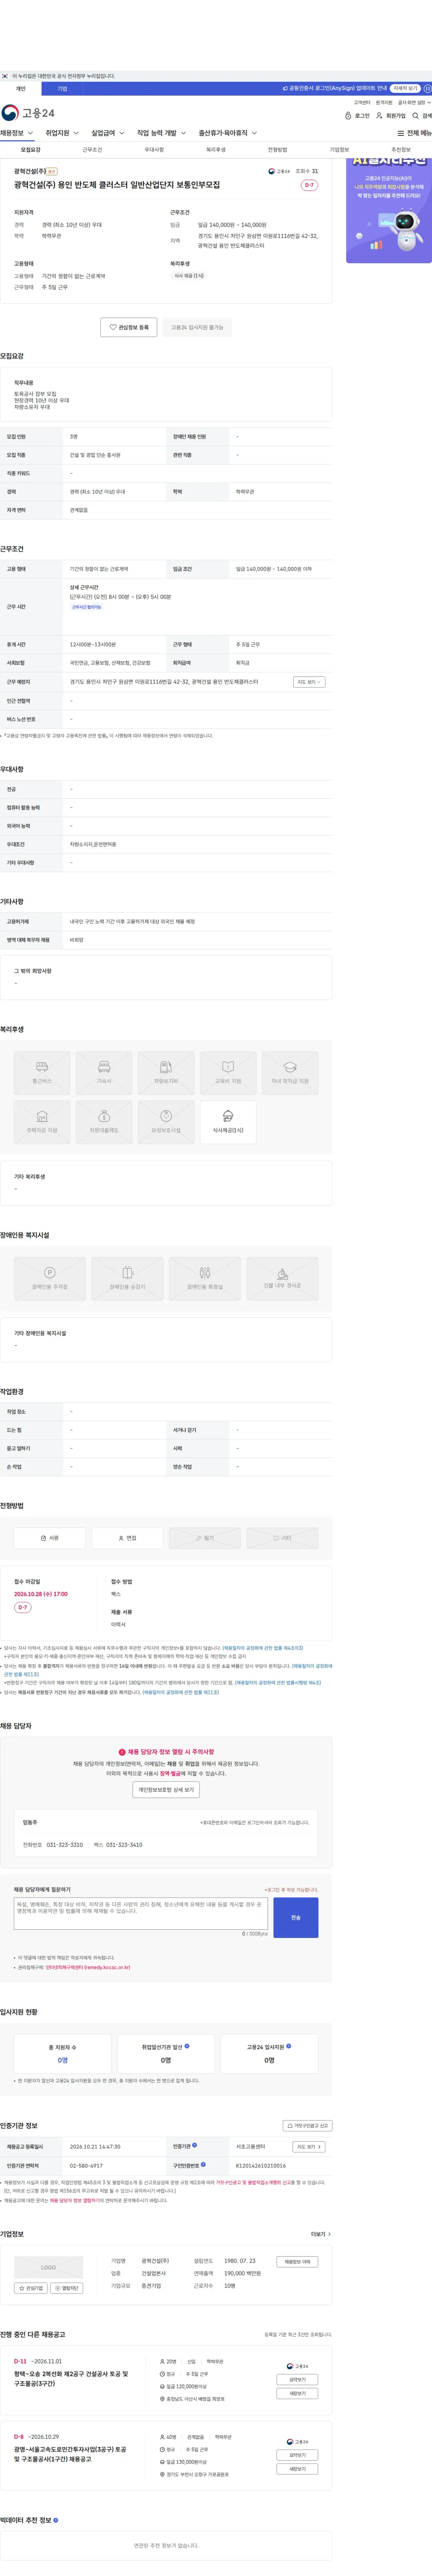Screen dimensions: 432x2576
Task: Click the 개인정보보호법 상세 보기 button
Action: pyautogui.click(x=166, y=1790)
